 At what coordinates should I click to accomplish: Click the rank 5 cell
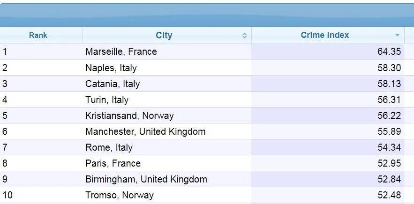5,116
